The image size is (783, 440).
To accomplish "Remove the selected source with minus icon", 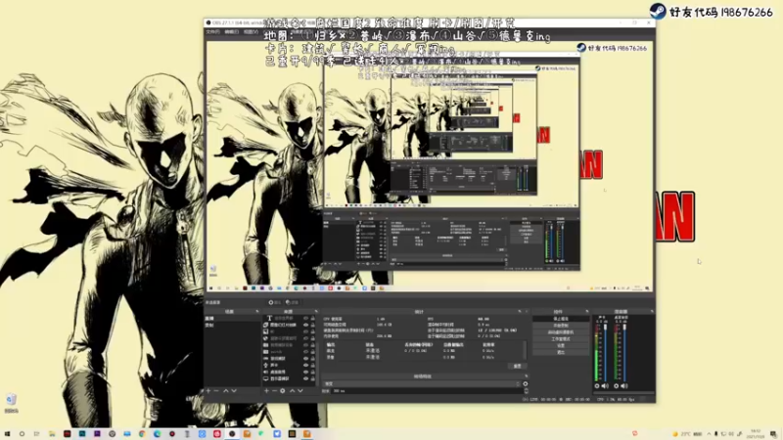I will pyautogui.click(x=274, y=390).
